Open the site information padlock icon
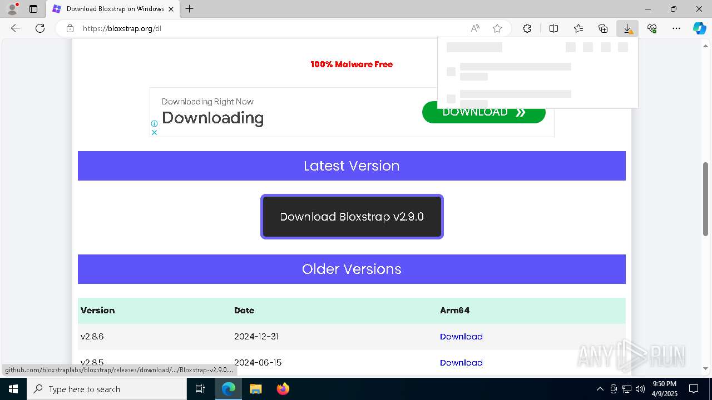 70,28
